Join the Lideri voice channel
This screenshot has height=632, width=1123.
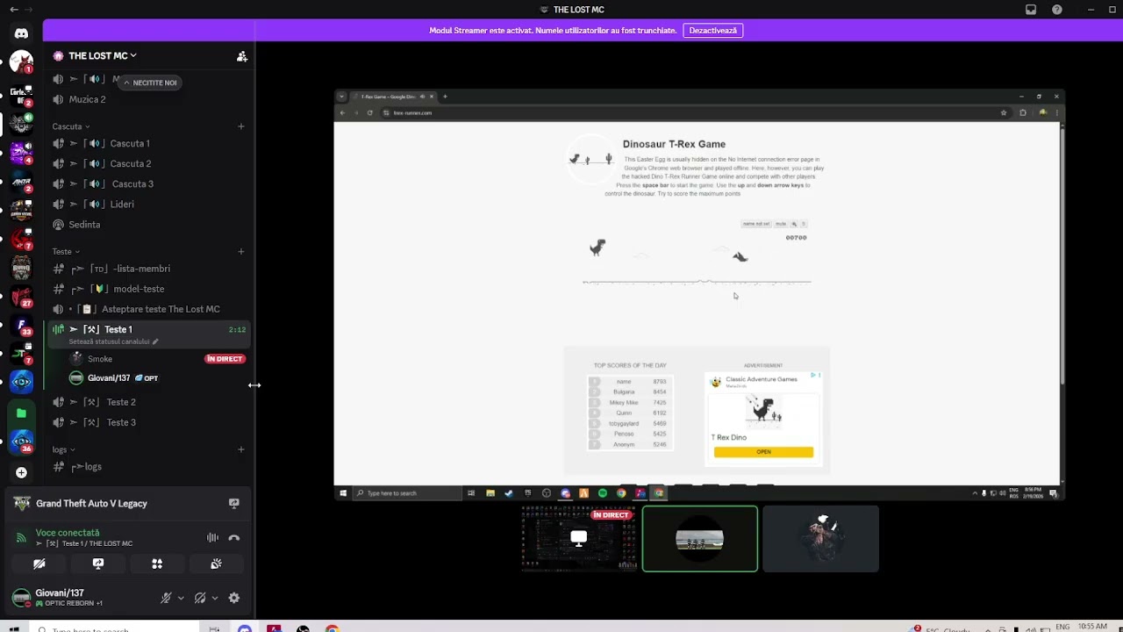click(x=149, y=204)
